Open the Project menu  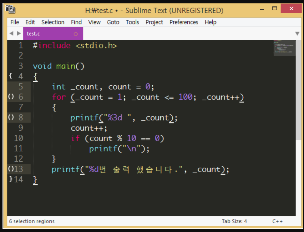pos(154,22)
